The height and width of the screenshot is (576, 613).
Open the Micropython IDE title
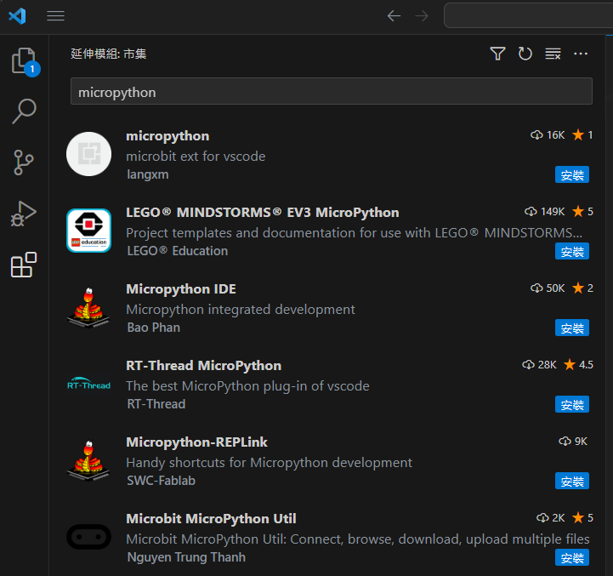pos(181,289)
